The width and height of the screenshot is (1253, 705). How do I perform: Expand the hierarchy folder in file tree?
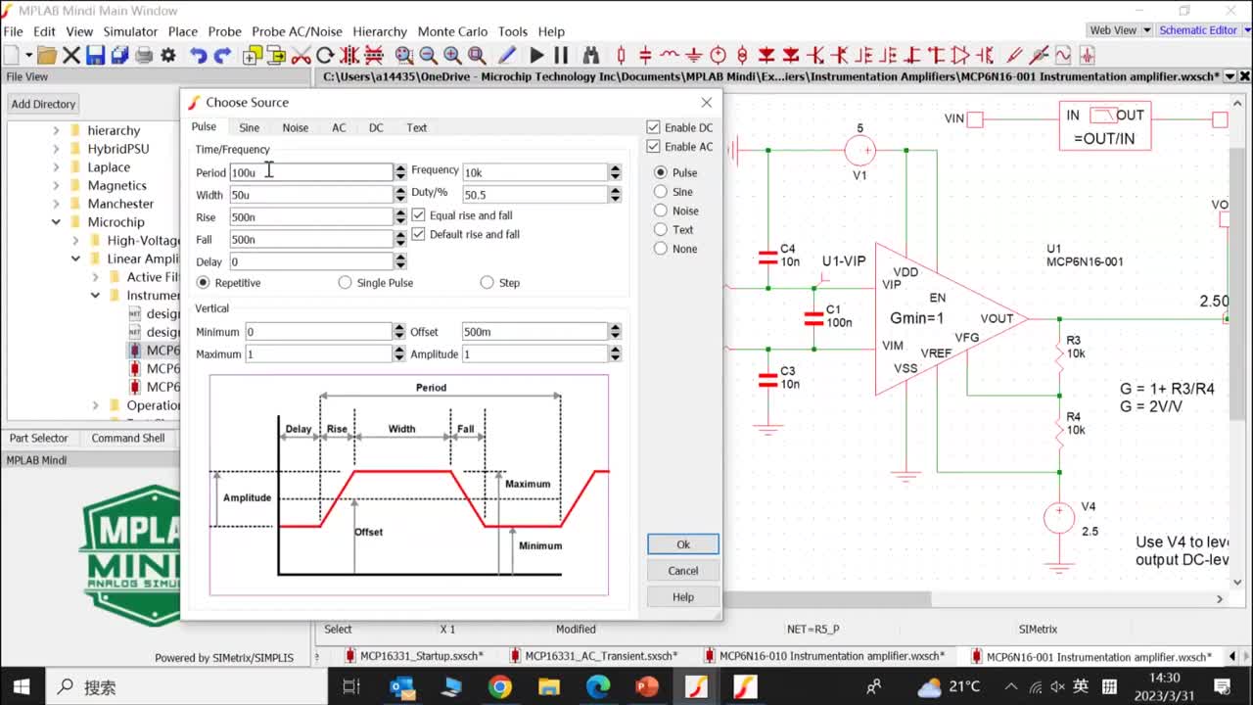[x=57, y=130]
